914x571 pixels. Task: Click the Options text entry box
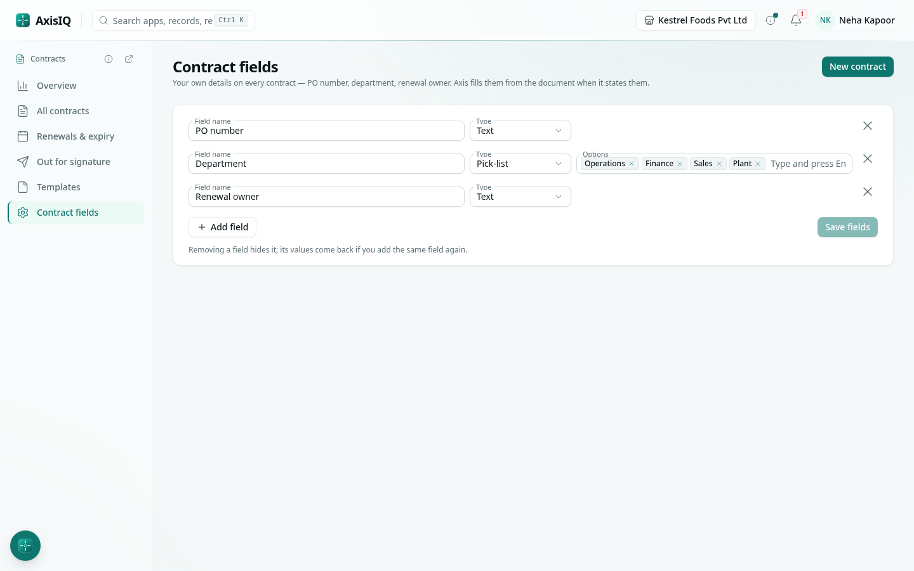(808, 164)
